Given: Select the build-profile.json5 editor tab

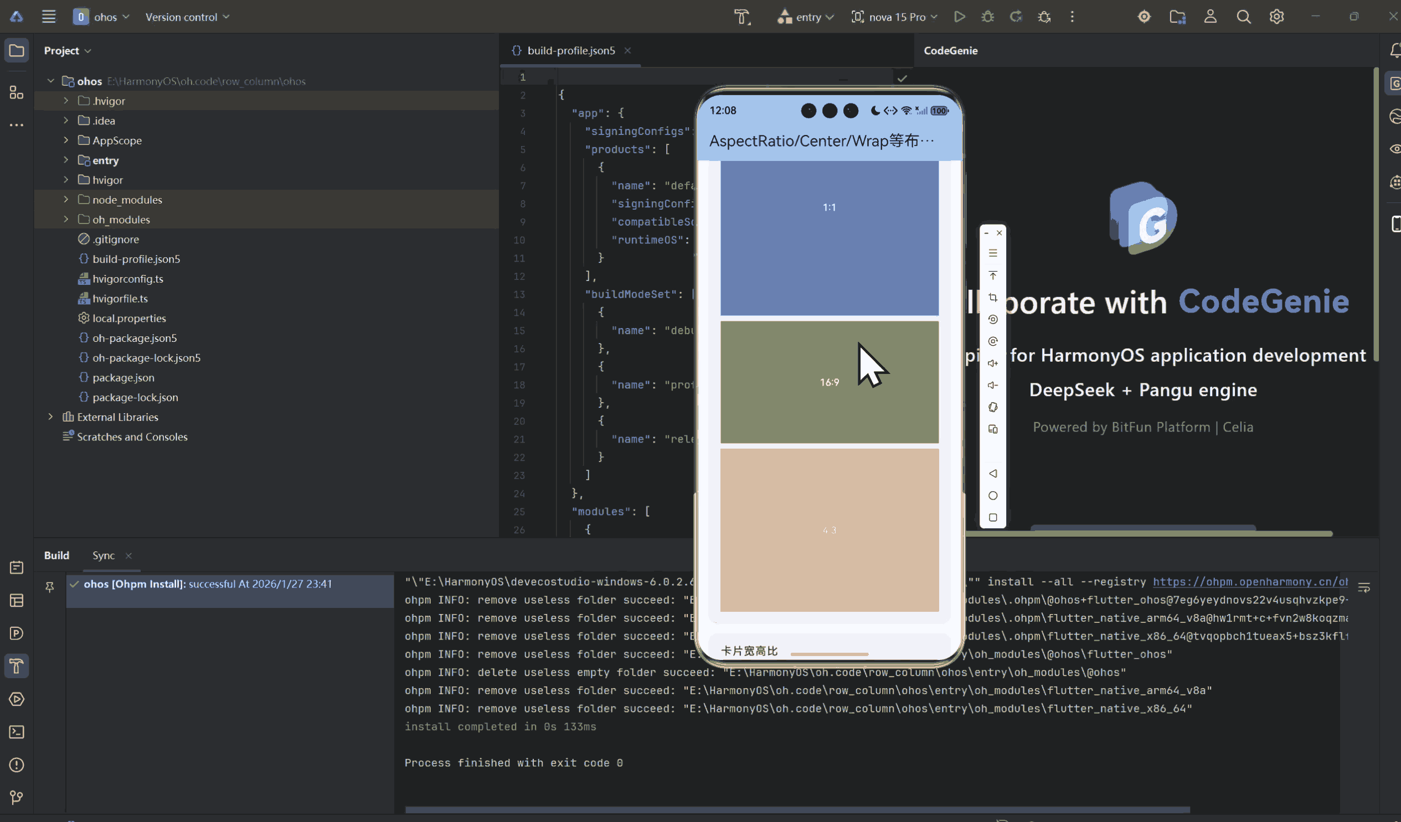Looking at the screenshot, I should [x=570, y=50].
